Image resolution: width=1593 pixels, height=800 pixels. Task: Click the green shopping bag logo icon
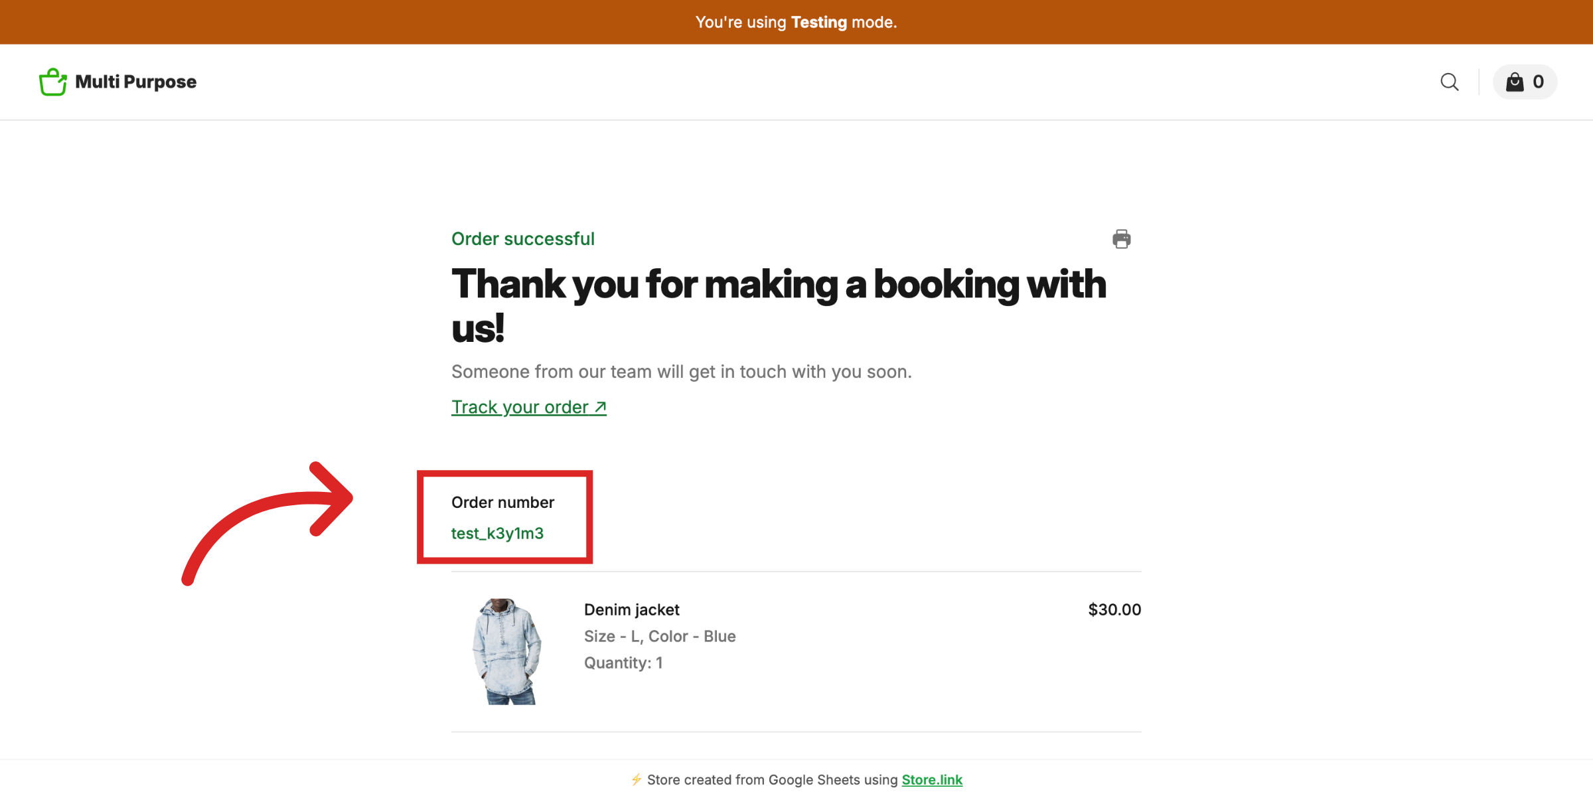[52, 81]
